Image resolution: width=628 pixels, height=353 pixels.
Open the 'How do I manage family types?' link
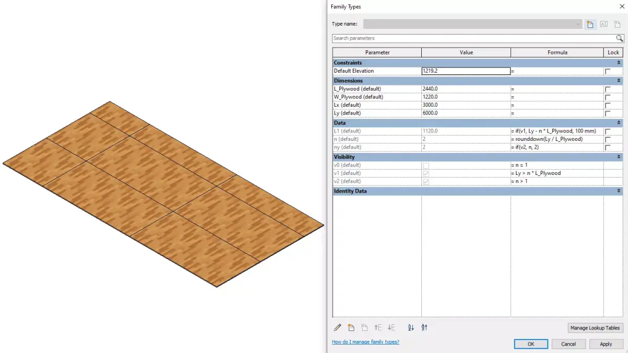click(x=365, y=341)
